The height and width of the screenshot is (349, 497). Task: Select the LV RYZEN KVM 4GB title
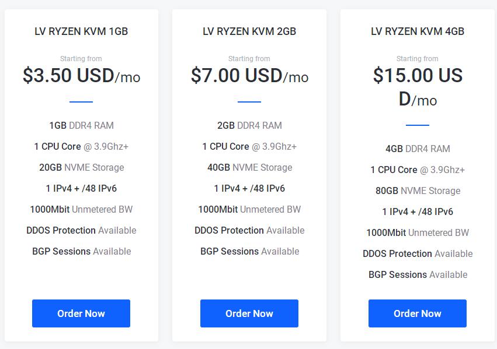[x=418, y=31]
